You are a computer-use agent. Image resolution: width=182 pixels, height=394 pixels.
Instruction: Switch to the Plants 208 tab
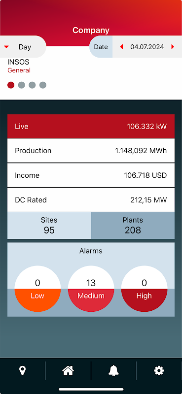133,226
